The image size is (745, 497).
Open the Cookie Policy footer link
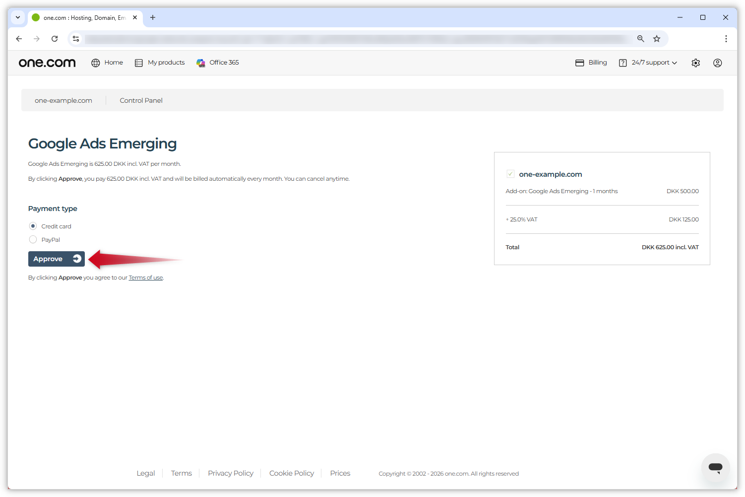(x=292, y=473)
